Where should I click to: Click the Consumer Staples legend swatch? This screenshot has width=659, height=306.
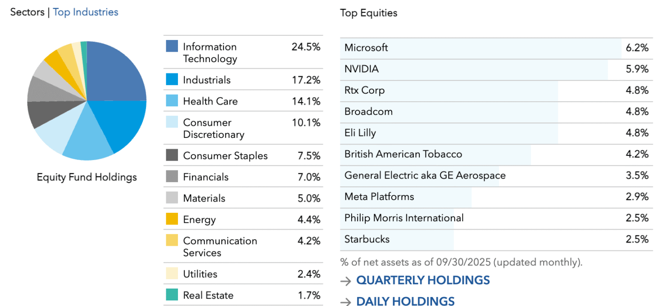point(172,155)
